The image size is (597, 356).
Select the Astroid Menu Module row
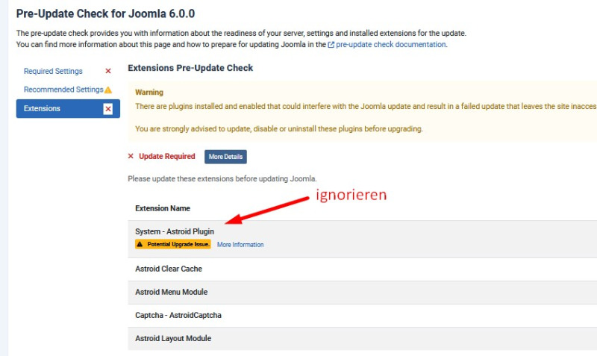point(171,292)
